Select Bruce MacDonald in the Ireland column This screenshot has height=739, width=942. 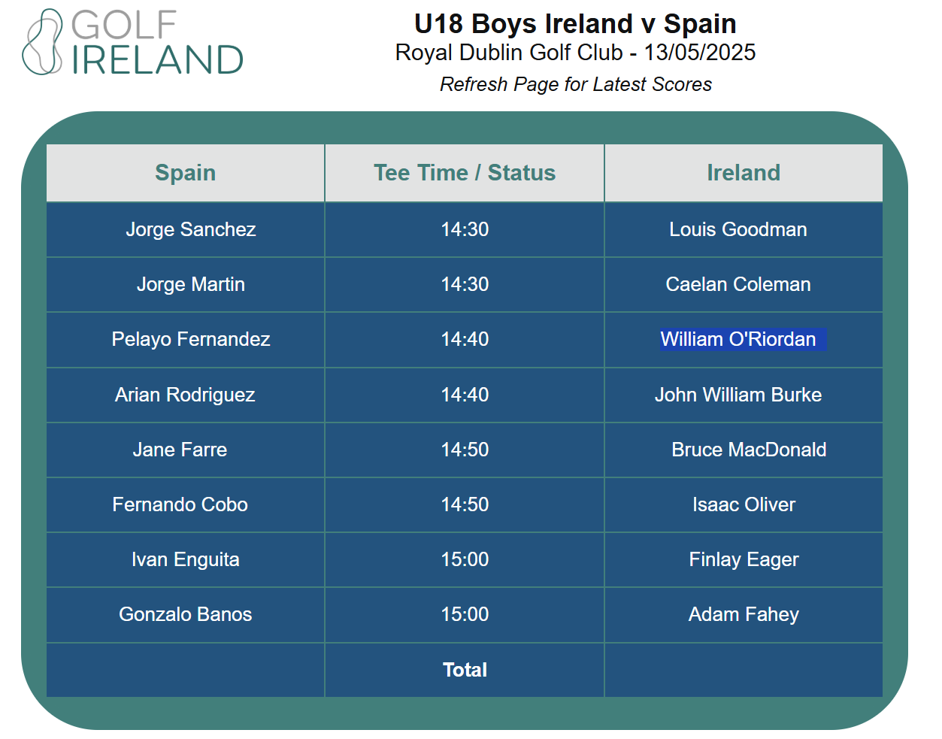pyautogui.click(x=749, y=450)
